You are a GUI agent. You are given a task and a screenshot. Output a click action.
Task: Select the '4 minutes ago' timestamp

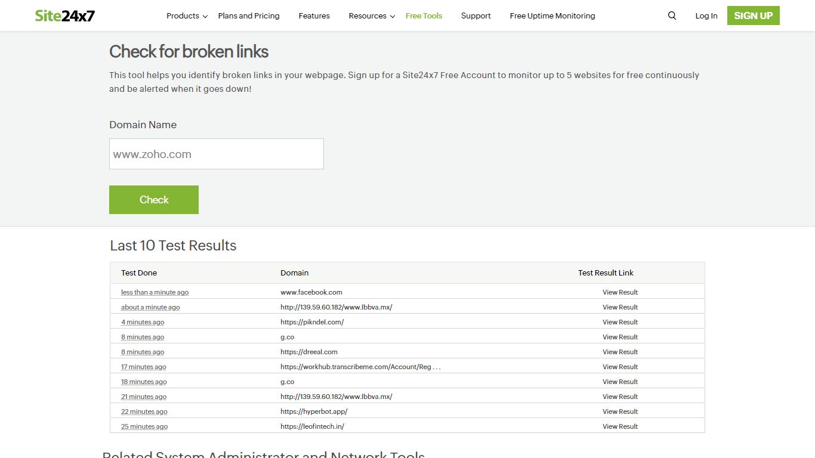click(143, 322)
